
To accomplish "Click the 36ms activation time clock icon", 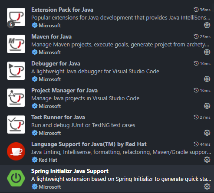I will pos(196,10).
